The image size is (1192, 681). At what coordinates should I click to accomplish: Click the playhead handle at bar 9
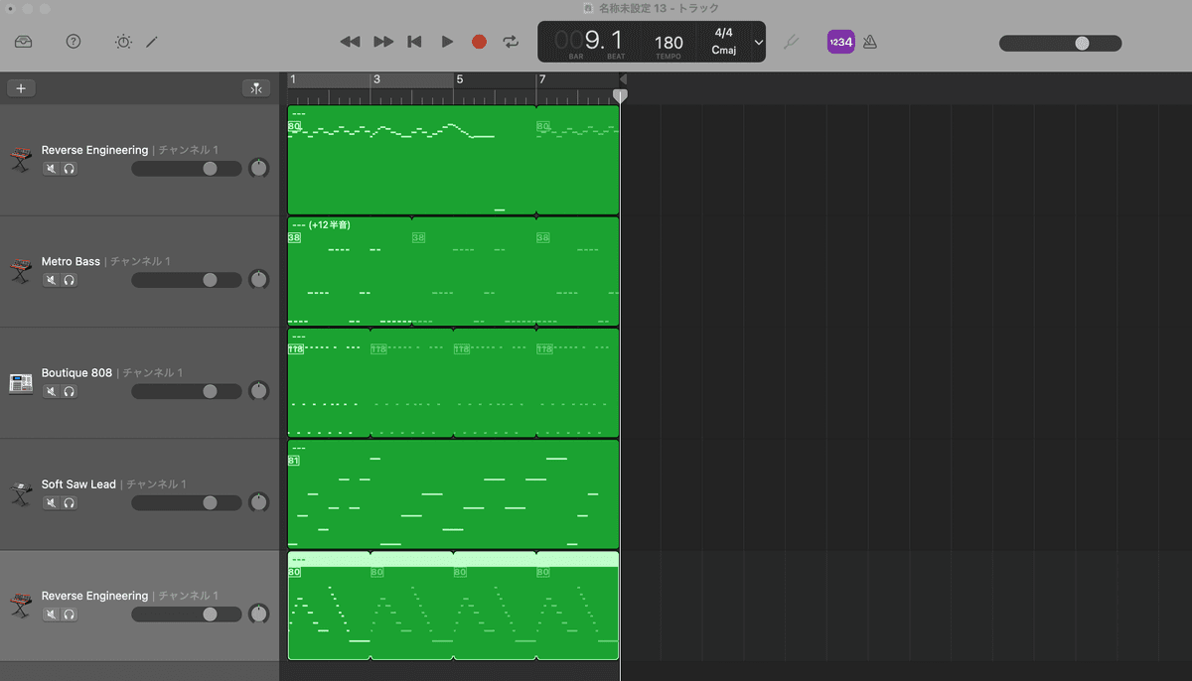[620, 95]
